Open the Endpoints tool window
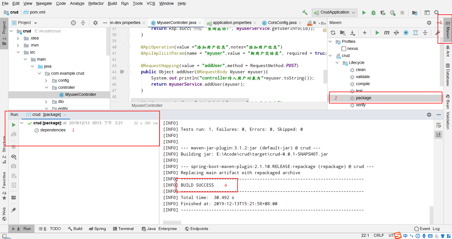The height and width of the screenshot is (239, 452). pos(197,229)
